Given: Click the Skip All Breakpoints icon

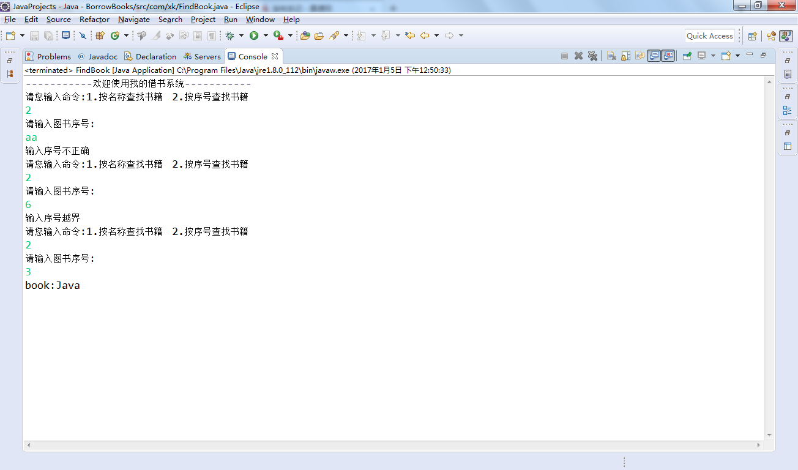Looking at the screenshot, I should pyautogui.click(x=83, y=35).
